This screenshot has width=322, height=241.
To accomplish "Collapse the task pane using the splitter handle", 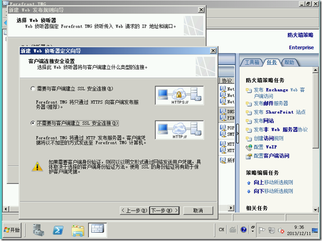I will pyautogui.click(x=237, y=133).
